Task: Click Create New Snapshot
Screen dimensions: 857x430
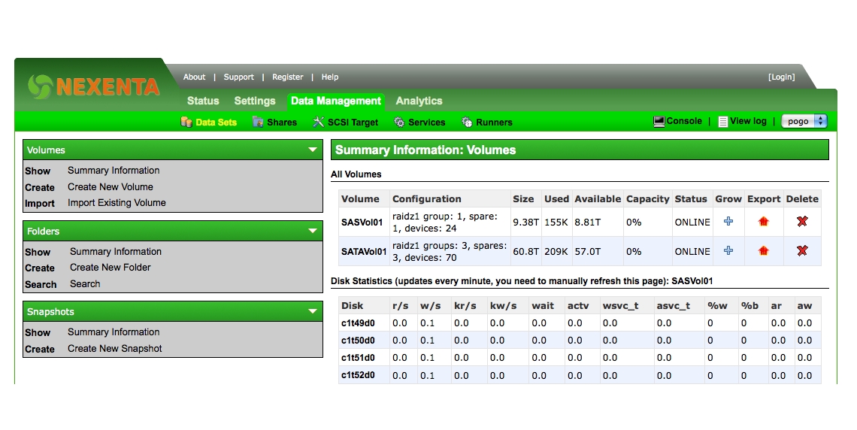Action: coord(115,349)
